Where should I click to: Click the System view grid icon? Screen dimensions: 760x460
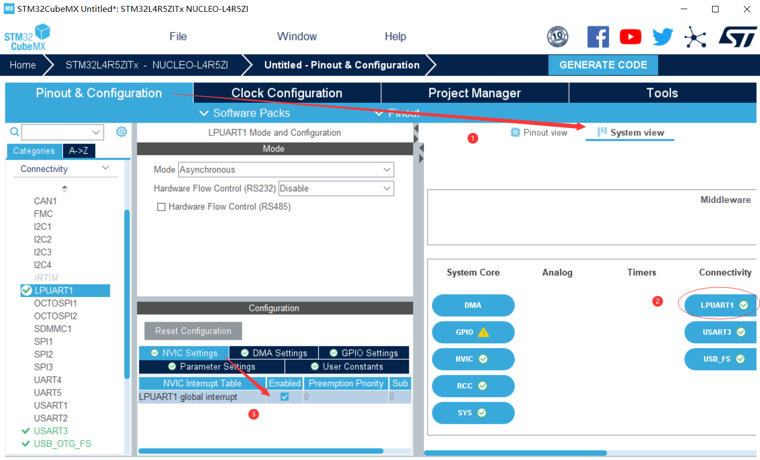tap(602, 132)
